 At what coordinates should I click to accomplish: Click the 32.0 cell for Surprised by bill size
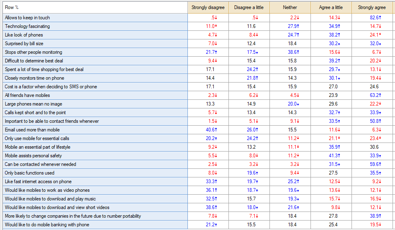tap(372, 44)
